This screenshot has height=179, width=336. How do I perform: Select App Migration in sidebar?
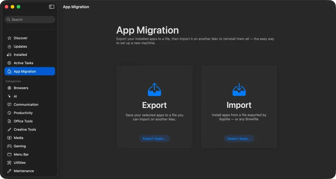tap(30, 71)
